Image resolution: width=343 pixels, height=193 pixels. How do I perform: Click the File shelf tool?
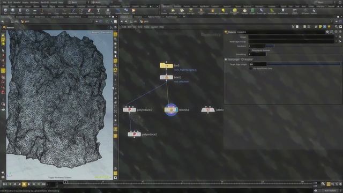coord(133,11)
